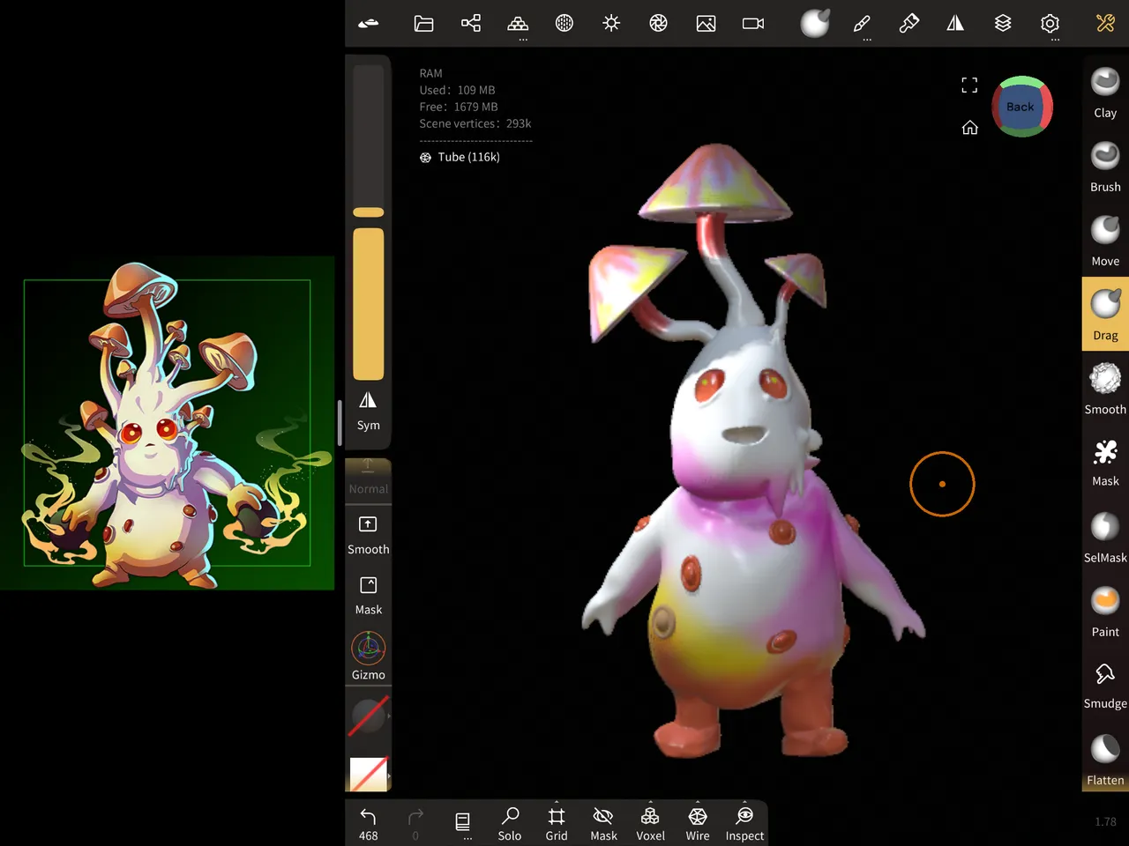Enter full screen with the brackets icon
The image size is (1129, 846).
click(970, 85)
